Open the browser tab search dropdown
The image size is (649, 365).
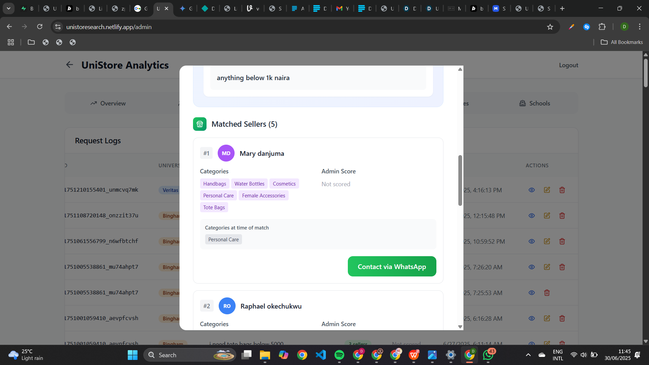click(x=8, y=8)
